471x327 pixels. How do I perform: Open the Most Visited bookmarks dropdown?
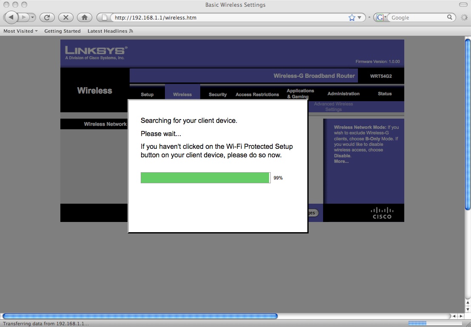coord(20,31)
